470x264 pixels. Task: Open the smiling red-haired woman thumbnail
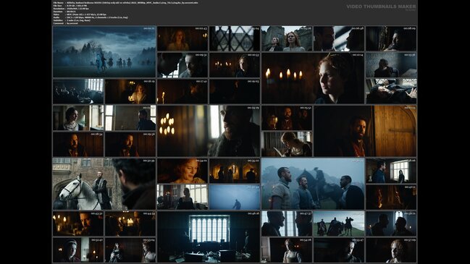tap(182, 171)
